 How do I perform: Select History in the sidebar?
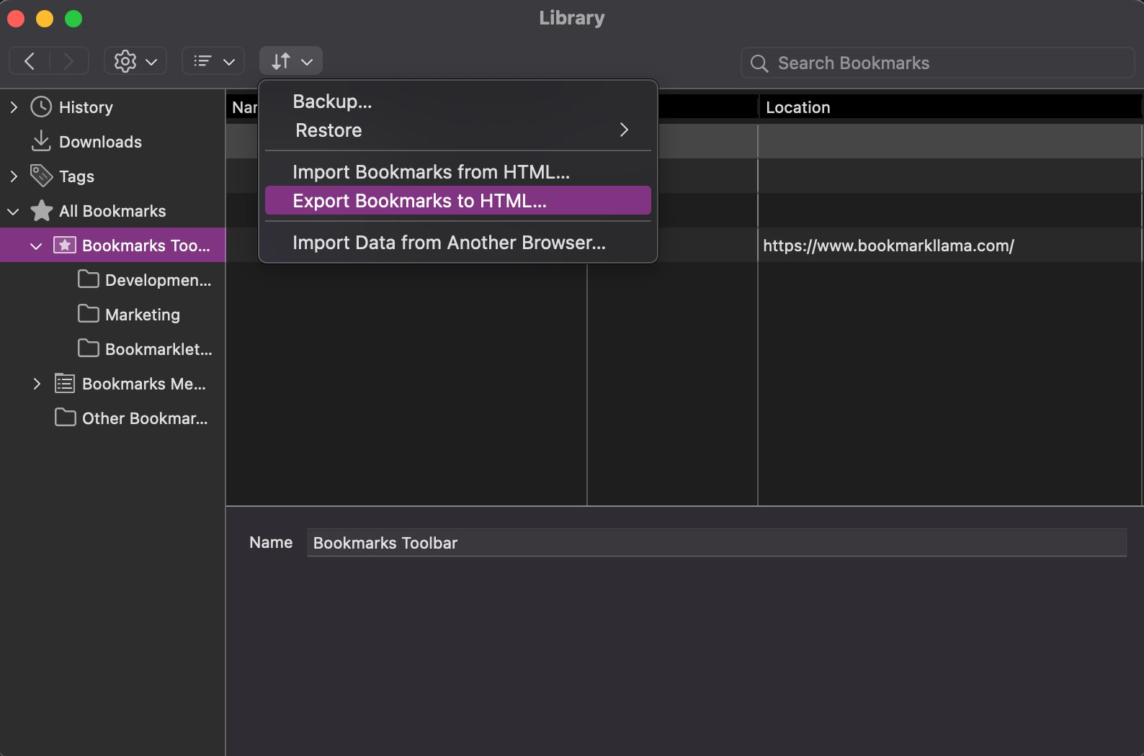pos(86,107)
